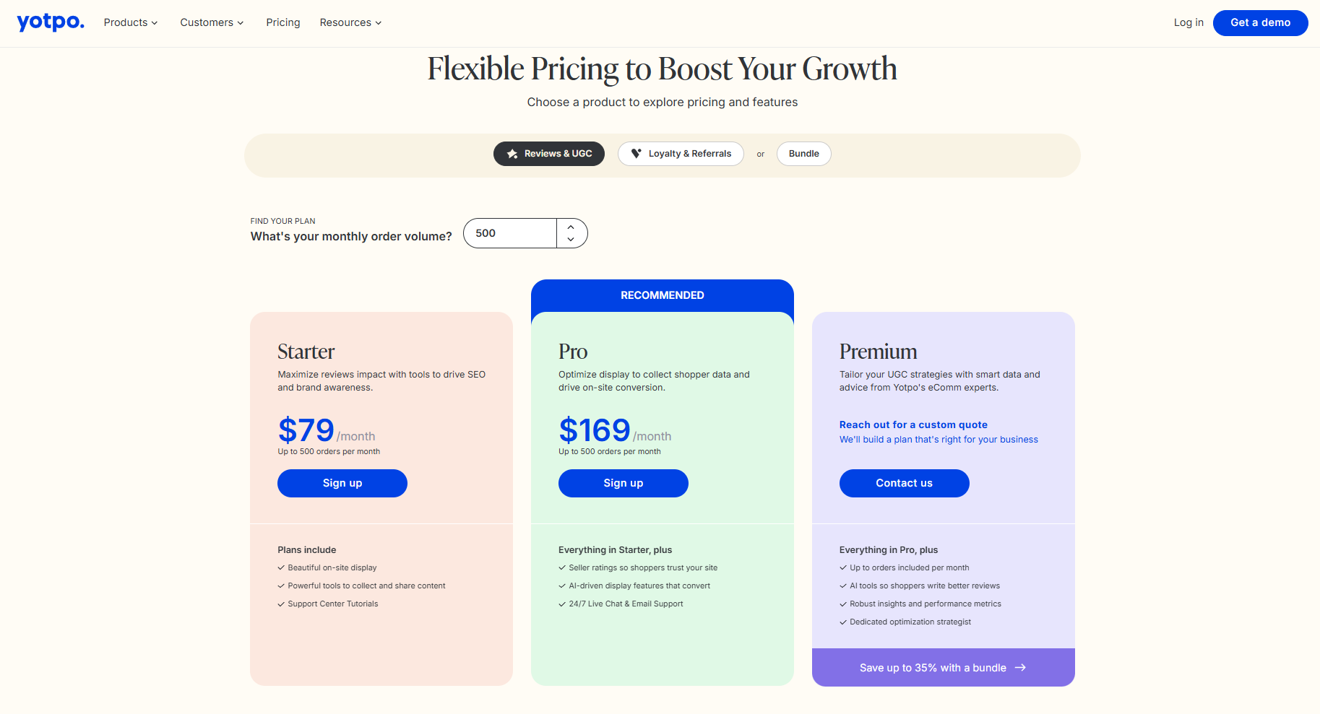Click the checkmark beside Beautiful on-site display

coord(280,567)
